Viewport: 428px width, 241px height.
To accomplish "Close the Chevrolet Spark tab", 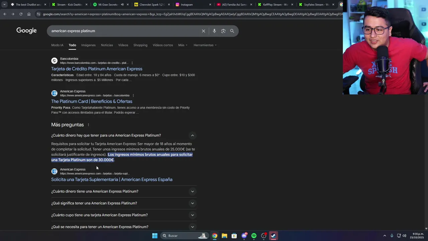I will pyautogui.click(x=169, y=5).
